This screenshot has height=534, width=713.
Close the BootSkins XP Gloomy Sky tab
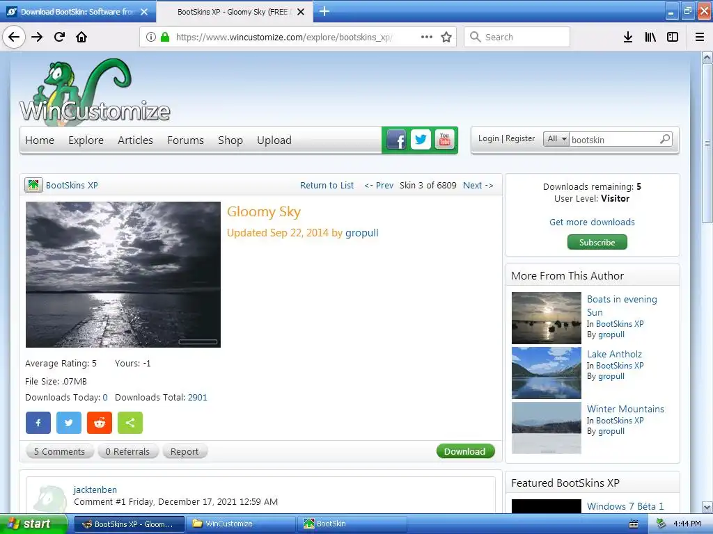click(x=301, y=12)
